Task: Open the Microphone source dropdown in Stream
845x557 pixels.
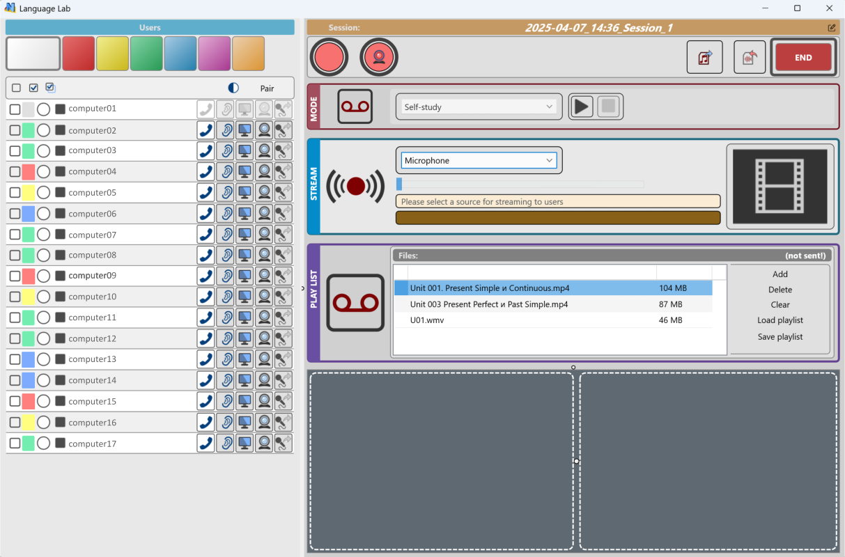Action: tap(478, 160)
